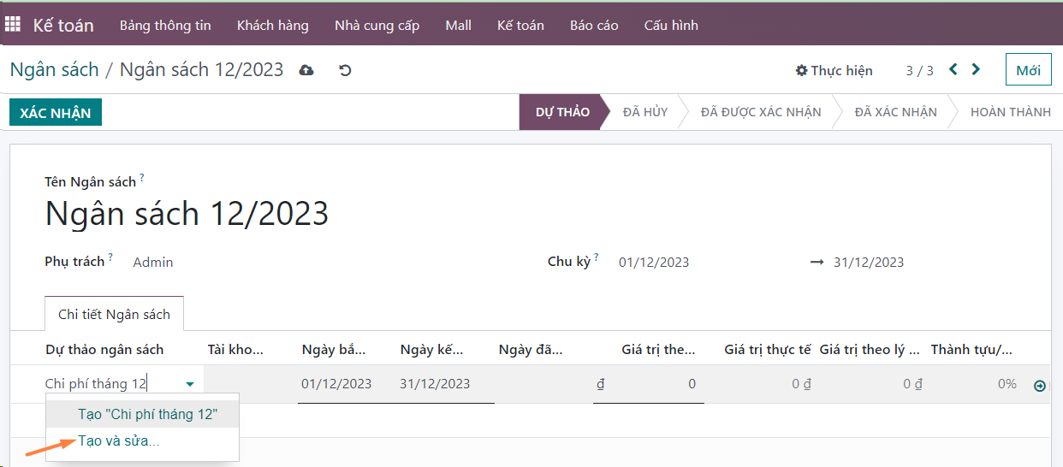
Task: Open the Cấu hình menu
Action: (x=671, y=25)
